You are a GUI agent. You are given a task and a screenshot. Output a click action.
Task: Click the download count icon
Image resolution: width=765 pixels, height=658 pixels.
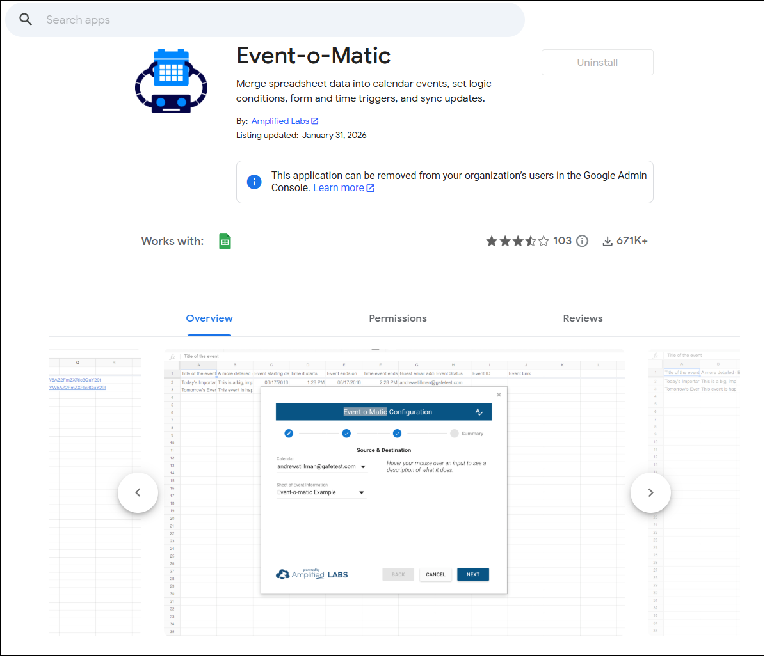coord(608,241)
